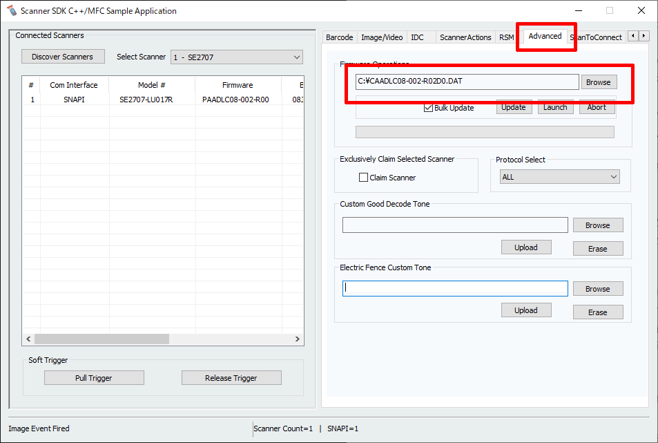Go to the ScannerActions tab
The width and height of the screenshot is (658, 443).
[465, 37]
